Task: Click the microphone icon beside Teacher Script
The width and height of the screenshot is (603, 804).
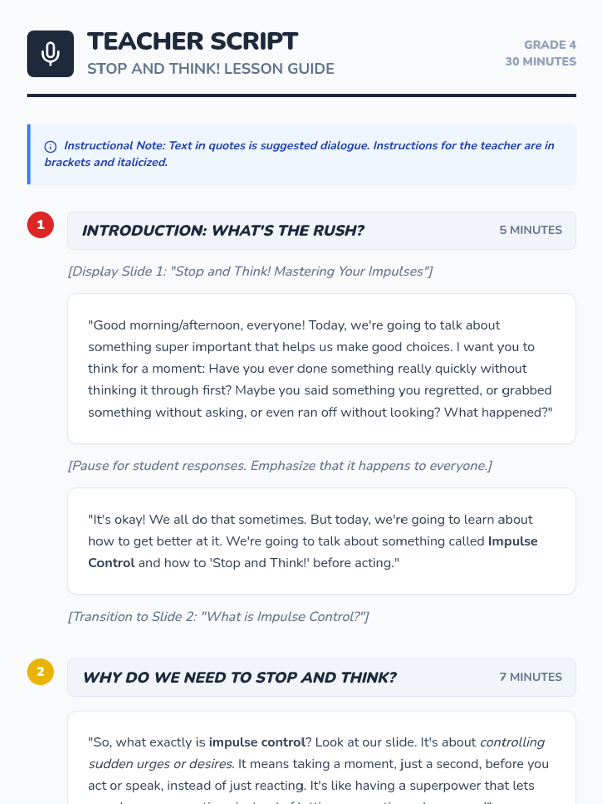Action: point(50,54)
